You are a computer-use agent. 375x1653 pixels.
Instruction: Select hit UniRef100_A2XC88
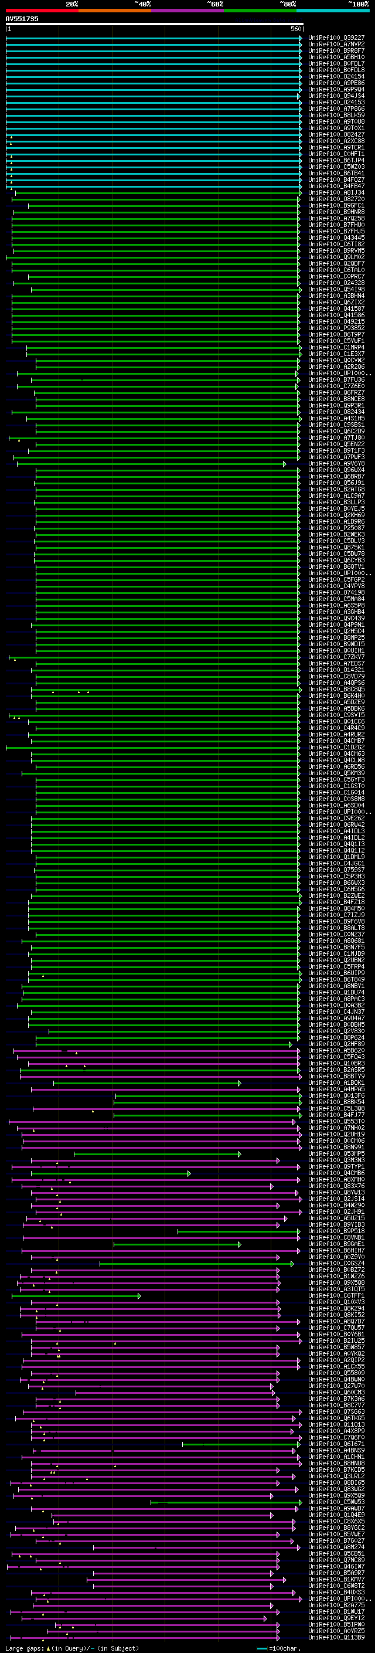(336, 141)
